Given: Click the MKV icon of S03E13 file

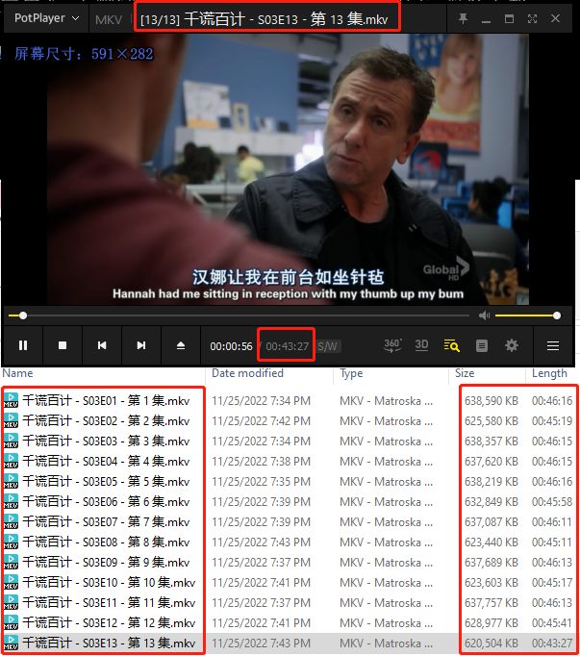Looking at the screenshot, I should (x=11, y=643).
